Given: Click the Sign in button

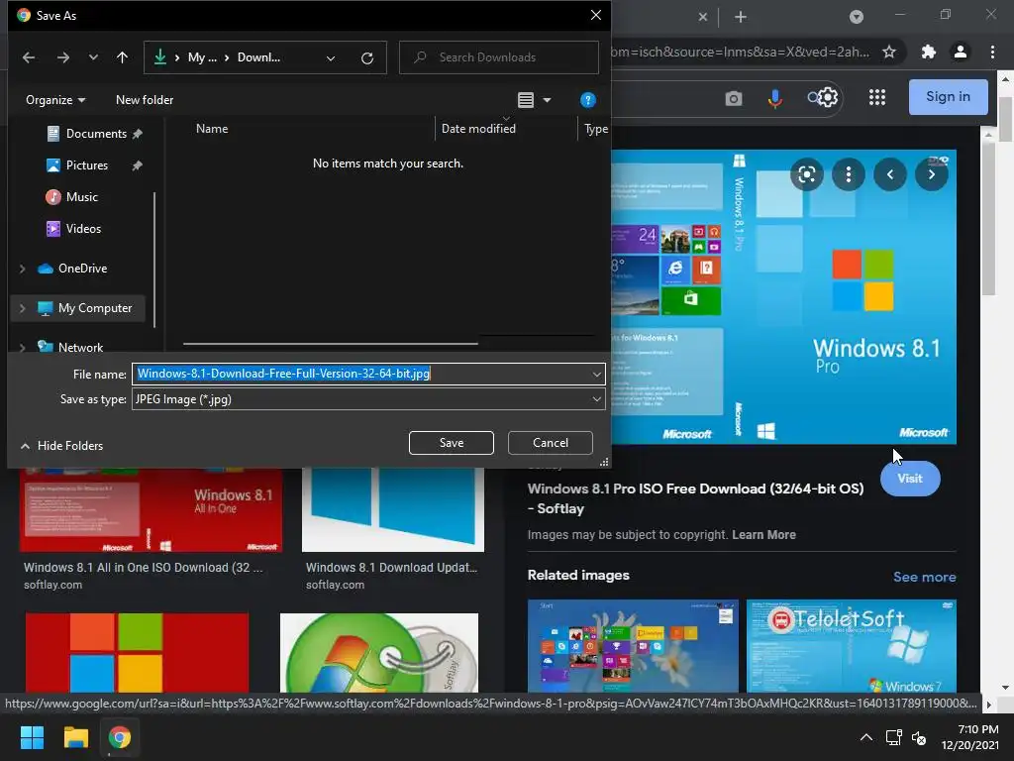Looking at the screenshot, I should [x=948, y=96].
